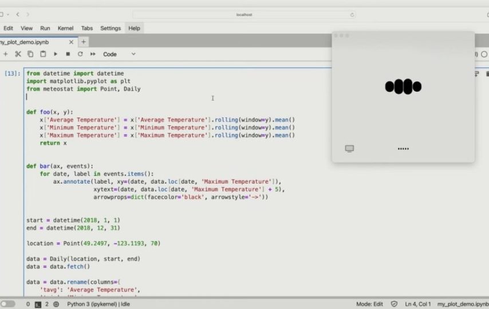Image resolution: width=489 pixels, height=309 pixels.
Task: Paste cell from clipboard
Action: 42,54
